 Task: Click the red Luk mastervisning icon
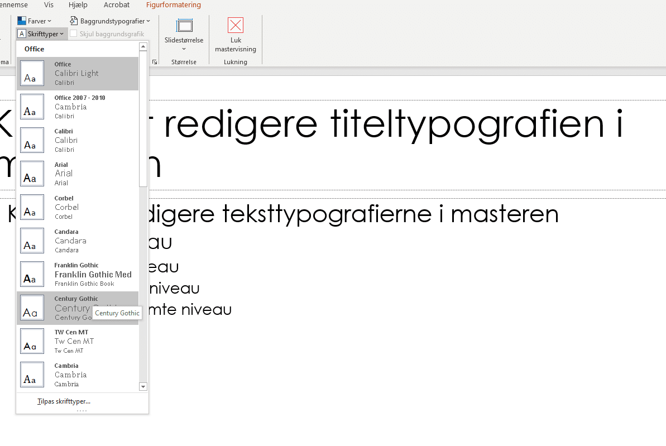[235, 26]
